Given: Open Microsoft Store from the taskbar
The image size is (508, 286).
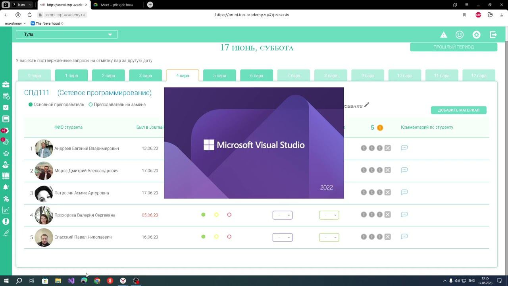Looking at the screenshot, I should 45,281.
